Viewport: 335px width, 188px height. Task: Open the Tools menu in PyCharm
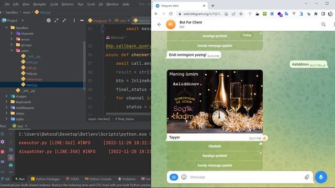click(91, 4)
